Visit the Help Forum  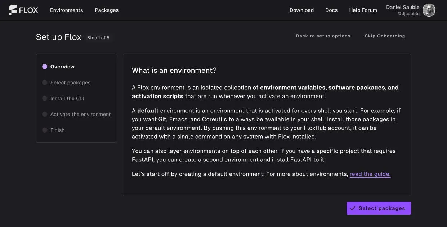(x=363, y=10)
